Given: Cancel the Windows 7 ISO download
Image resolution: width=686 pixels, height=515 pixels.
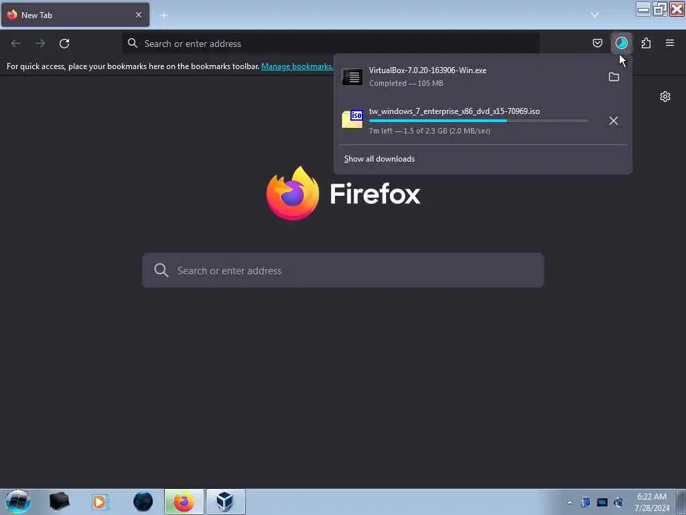Looking at the screenshot, I should (614, 121).
